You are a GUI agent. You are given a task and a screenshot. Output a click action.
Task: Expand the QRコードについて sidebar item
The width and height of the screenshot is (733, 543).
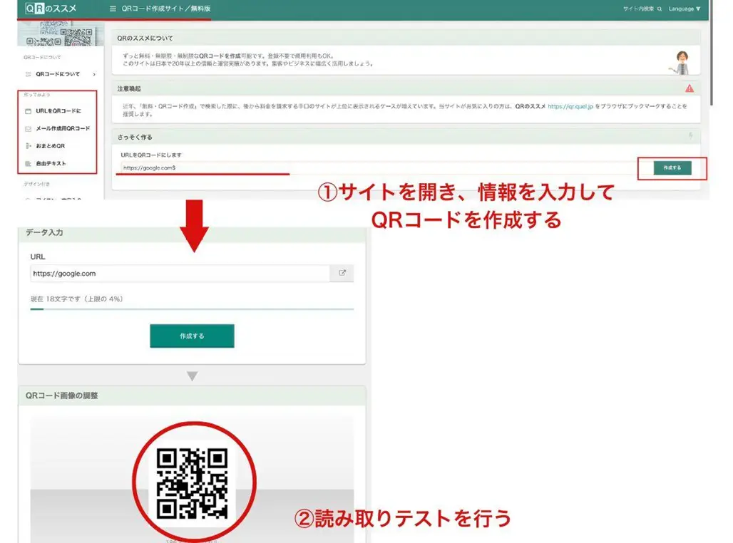(61, 74)
